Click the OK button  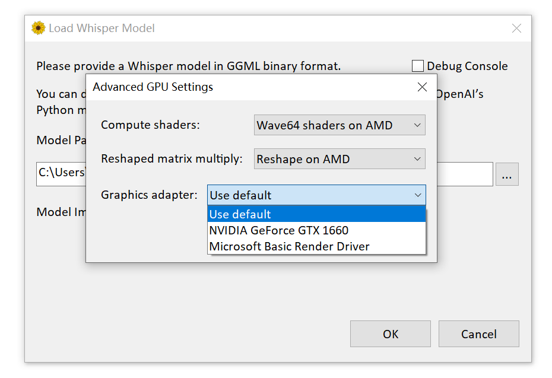point(390,334)
